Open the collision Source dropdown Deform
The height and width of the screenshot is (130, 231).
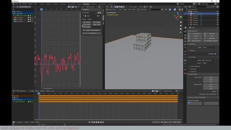point(209,63)
